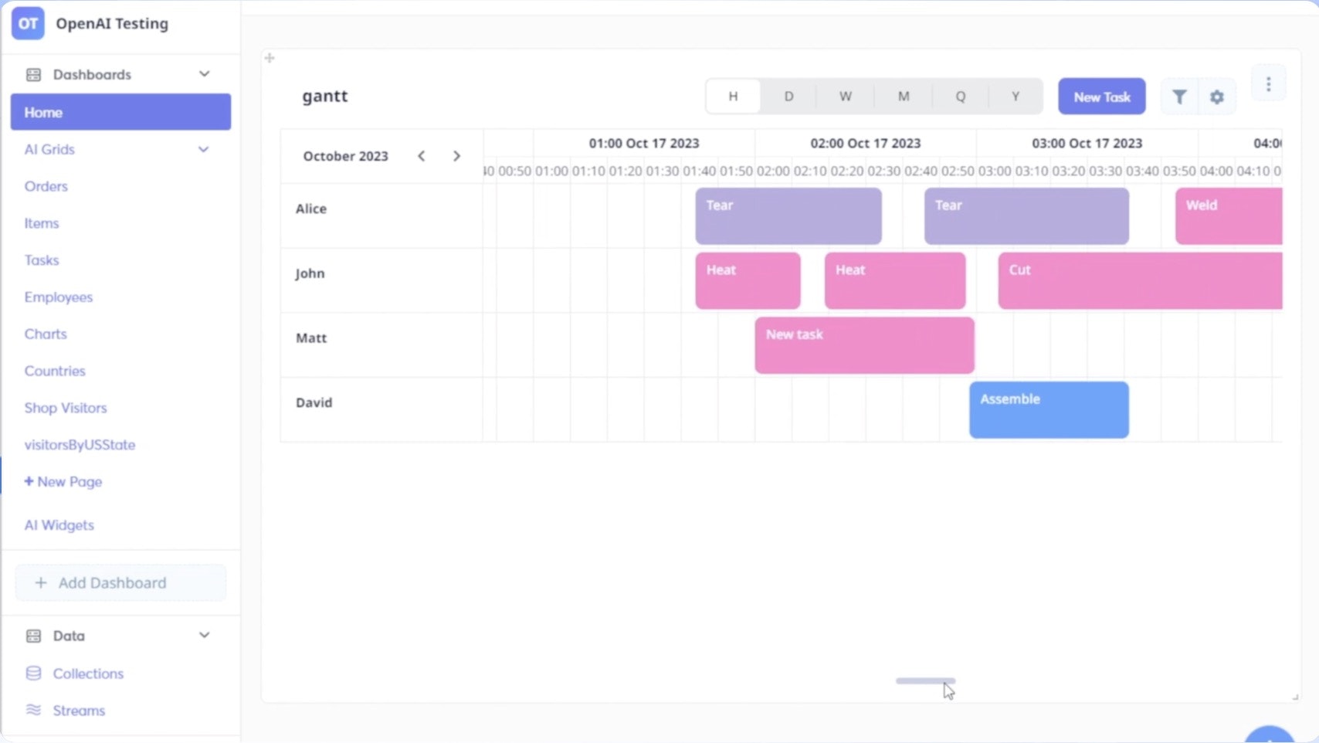The image size is (1319, 743).
Task: Click Add Dashboard in the sidebar
Action: click(120, 582)
